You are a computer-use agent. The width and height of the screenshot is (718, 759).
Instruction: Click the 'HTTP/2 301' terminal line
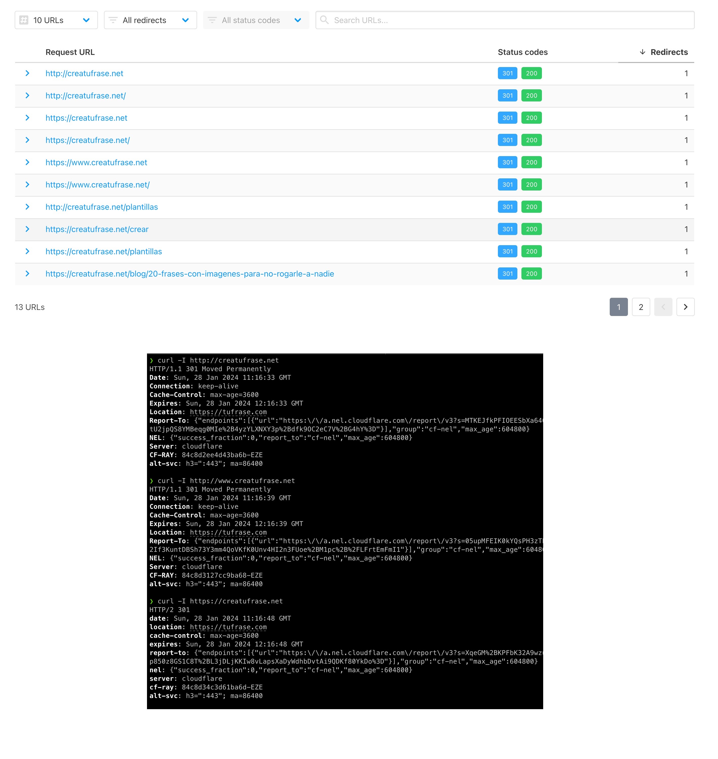coord(170,610)
